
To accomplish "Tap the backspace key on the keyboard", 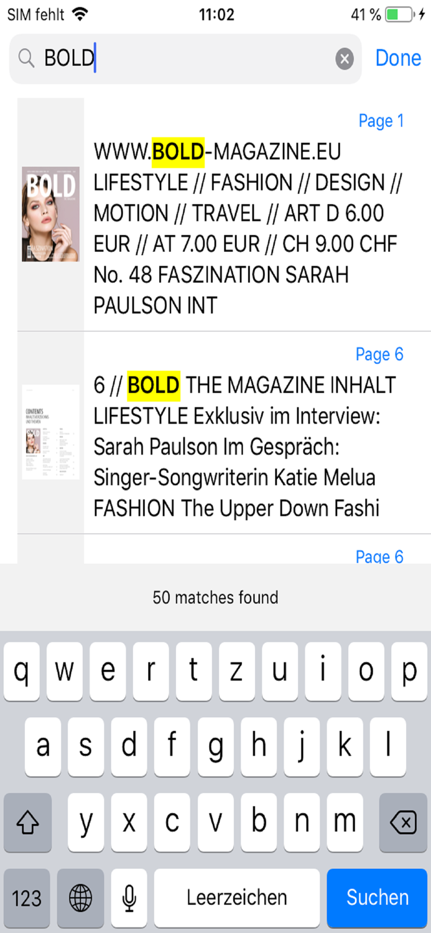I will [x=402, y=822].
